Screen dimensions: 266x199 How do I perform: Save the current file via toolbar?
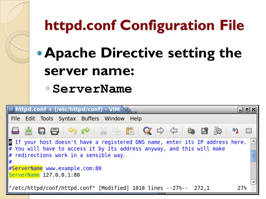coord(29,131)
